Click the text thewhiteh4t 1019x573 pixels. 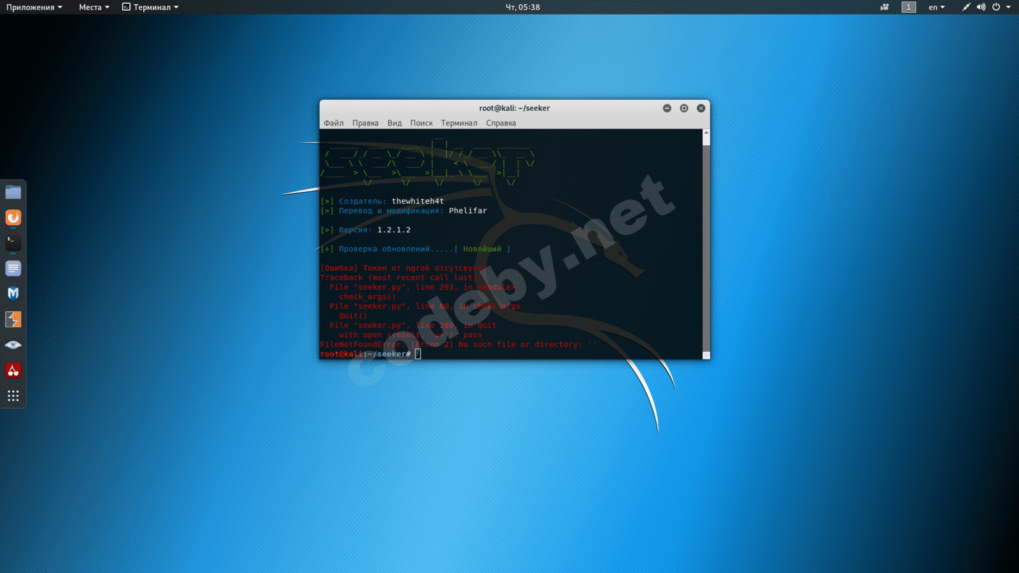[x=418, y=201]
